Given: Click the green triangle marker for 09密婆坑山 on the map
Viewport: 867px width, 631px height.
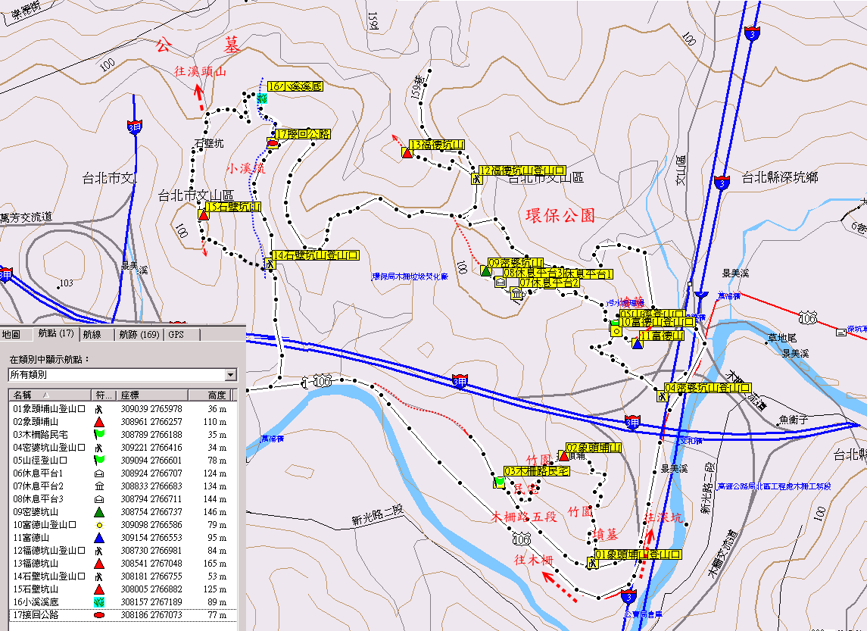Looking at the screenshot, I should tap(485, 270).
